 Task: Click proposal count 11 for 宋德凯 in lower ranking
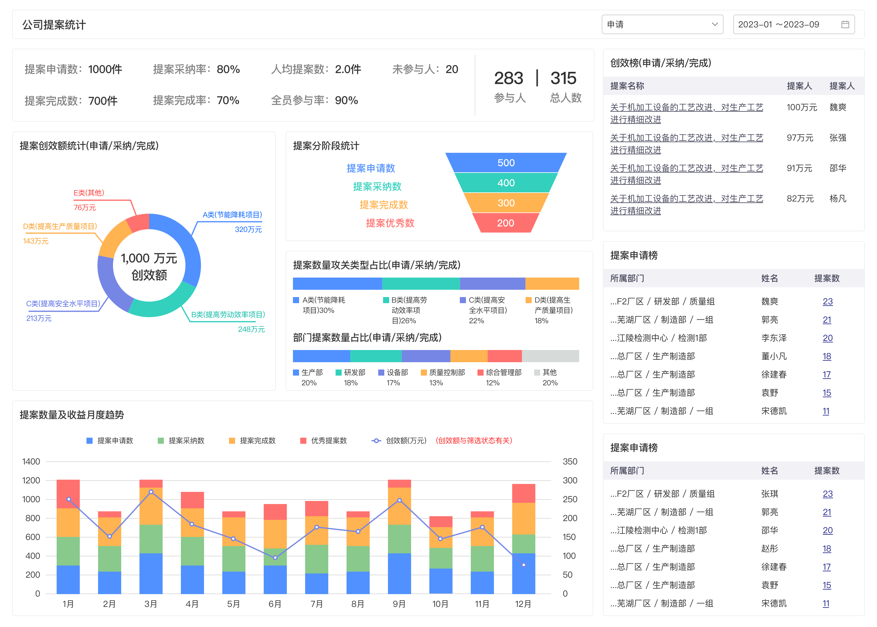point(826,604)
